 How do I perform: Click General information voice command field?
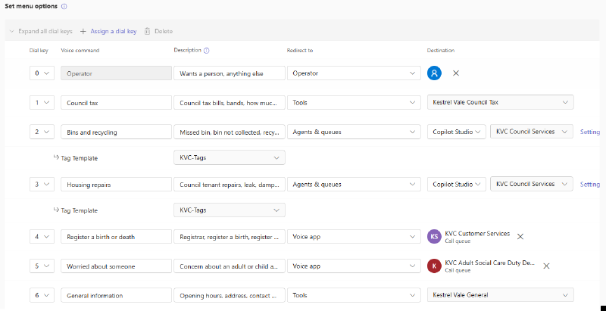pyautogui.click(x=117, y=295)
